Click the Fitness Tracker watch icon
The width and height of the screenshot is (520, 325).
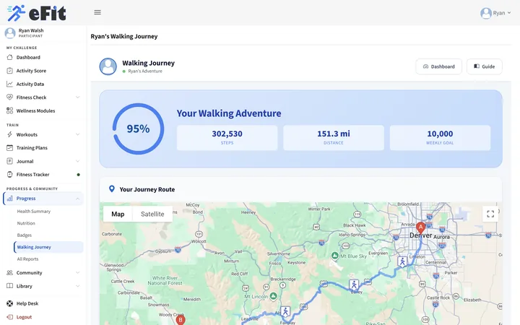click(9, 175)
